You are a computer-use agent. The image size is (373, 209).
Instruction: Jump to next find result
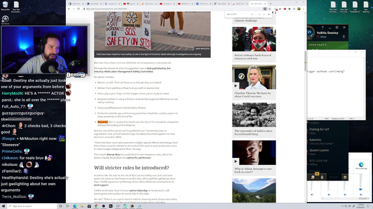click(x=264, y=15)
